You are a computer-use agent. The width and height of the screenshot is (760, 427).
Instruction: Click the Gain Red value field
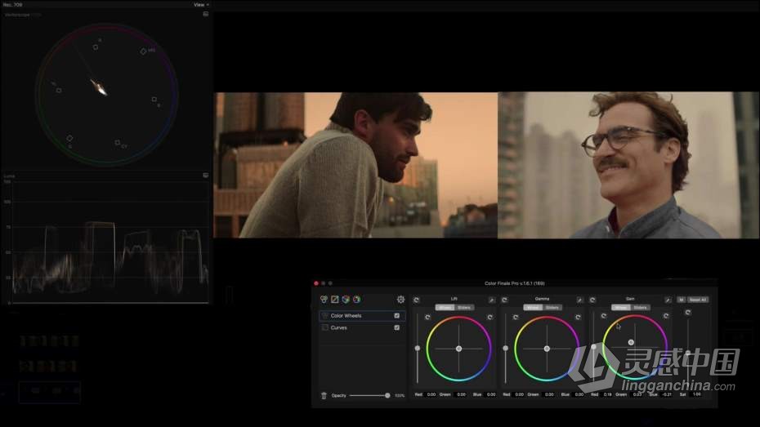point(607,394)
